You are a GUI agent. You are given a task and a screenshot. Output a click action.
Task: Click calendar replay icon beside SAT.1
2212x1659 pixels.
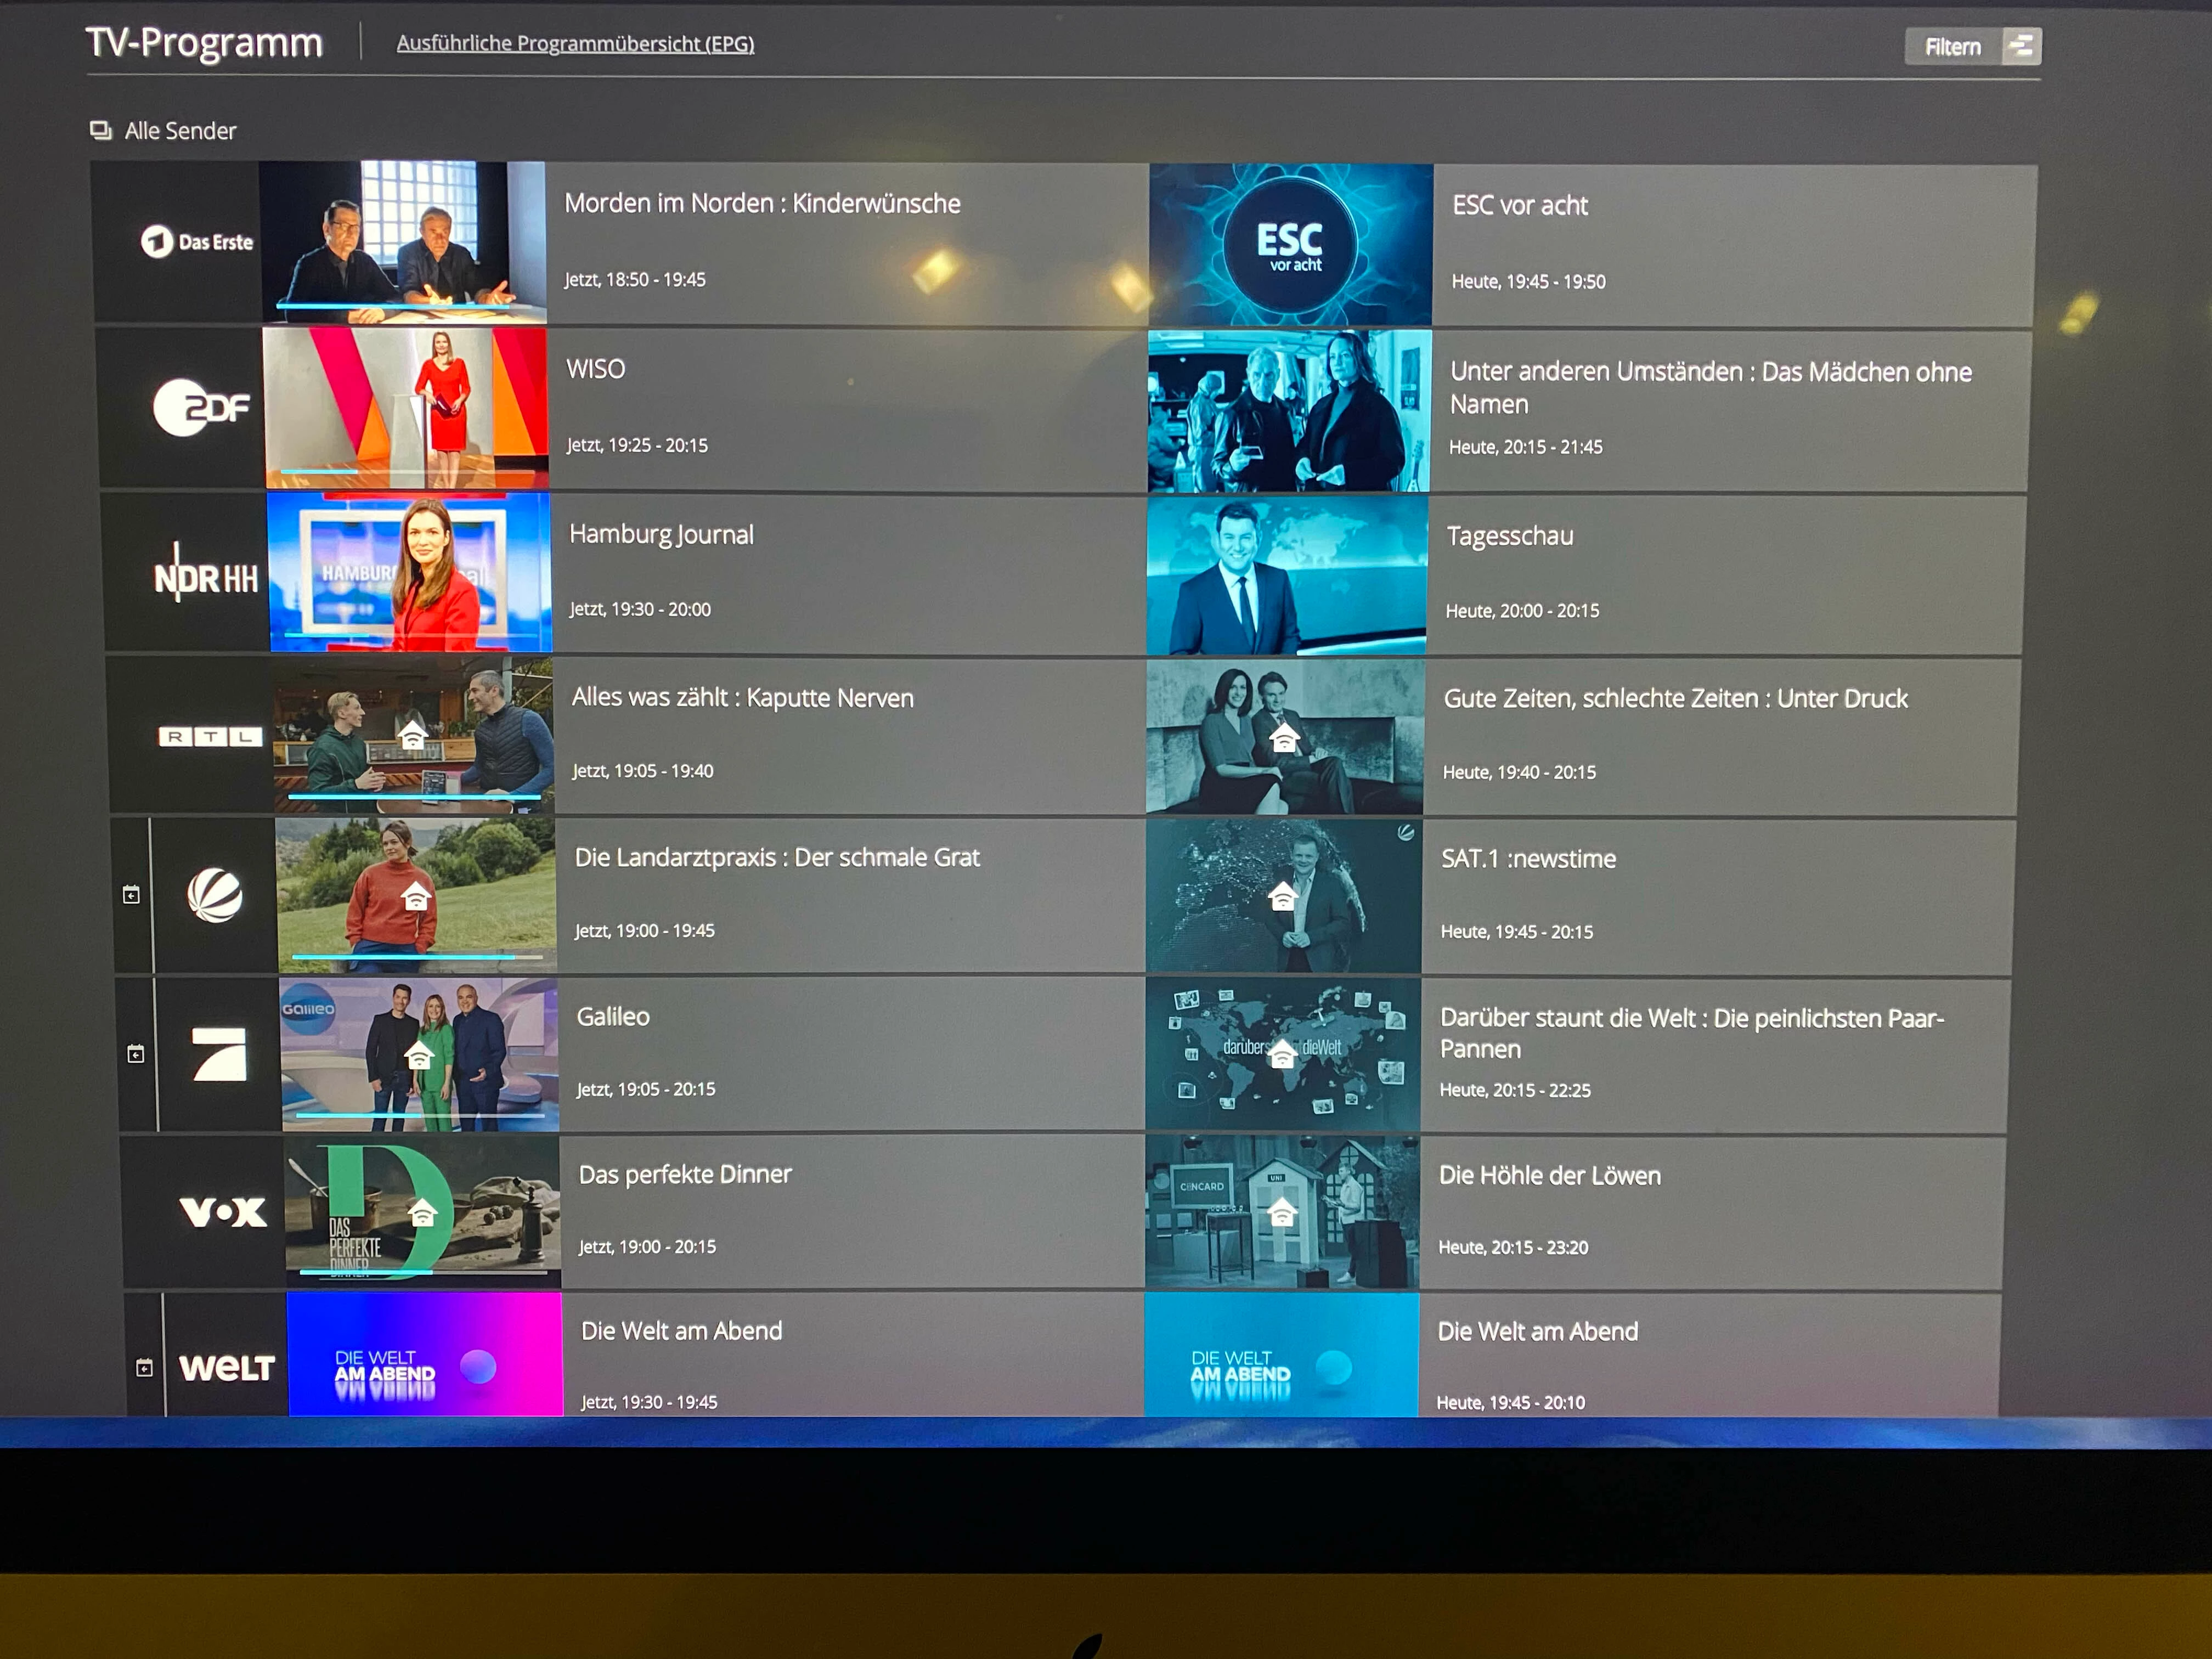[131, 894]
